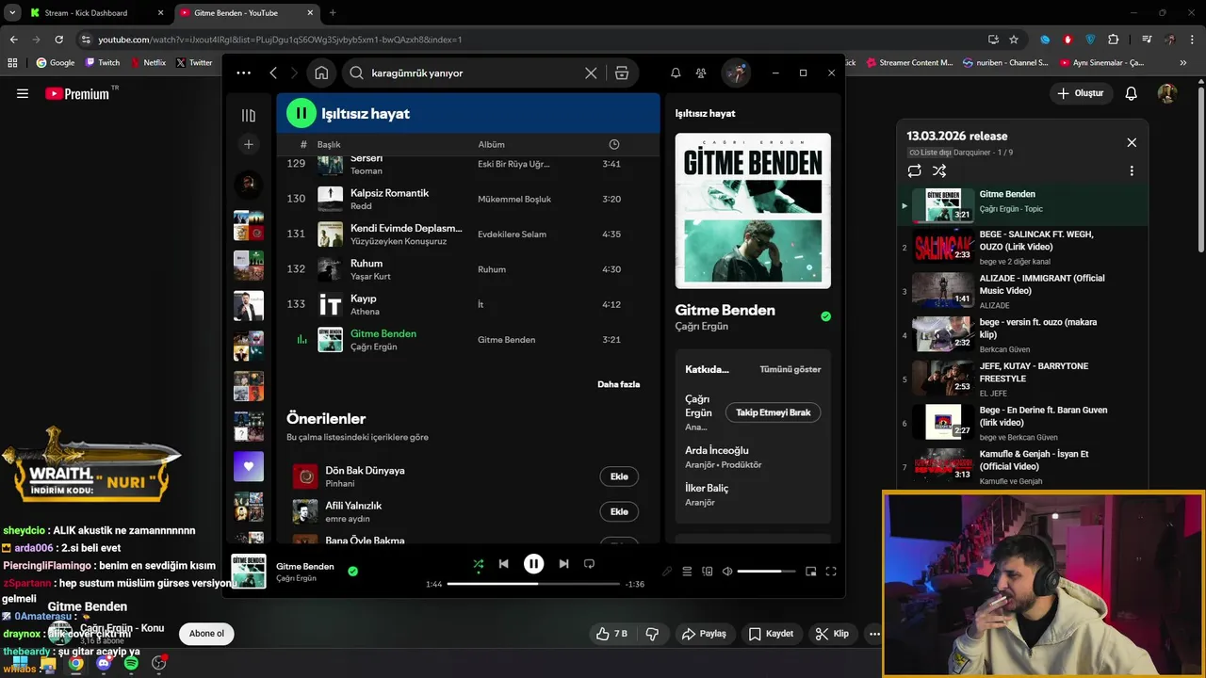Bookmark this page with star icon

(x=1014, y=40)
